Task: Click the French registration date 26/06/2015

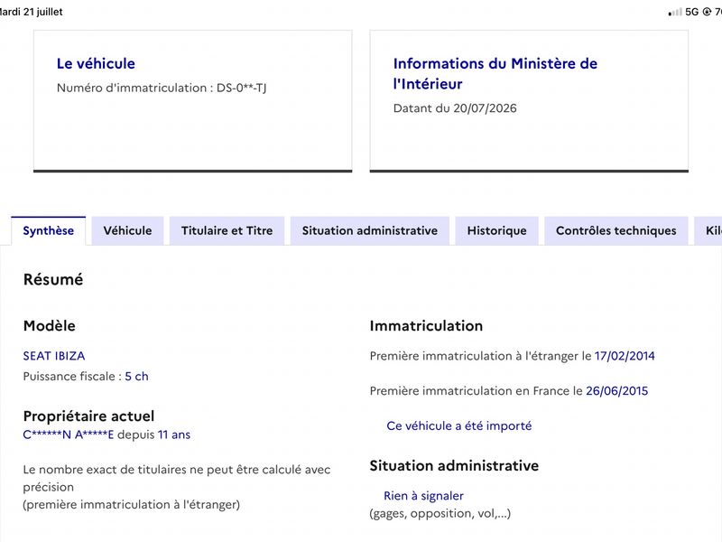Action: [616, 391]
